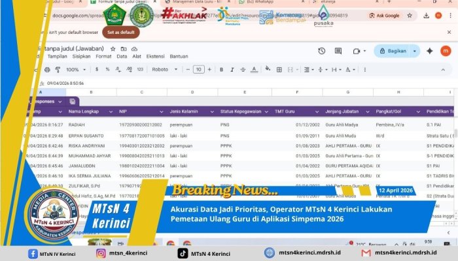Open the Roboto font dropdown
The height and width of the screenshot is (261, 458).
click(165, 70)
